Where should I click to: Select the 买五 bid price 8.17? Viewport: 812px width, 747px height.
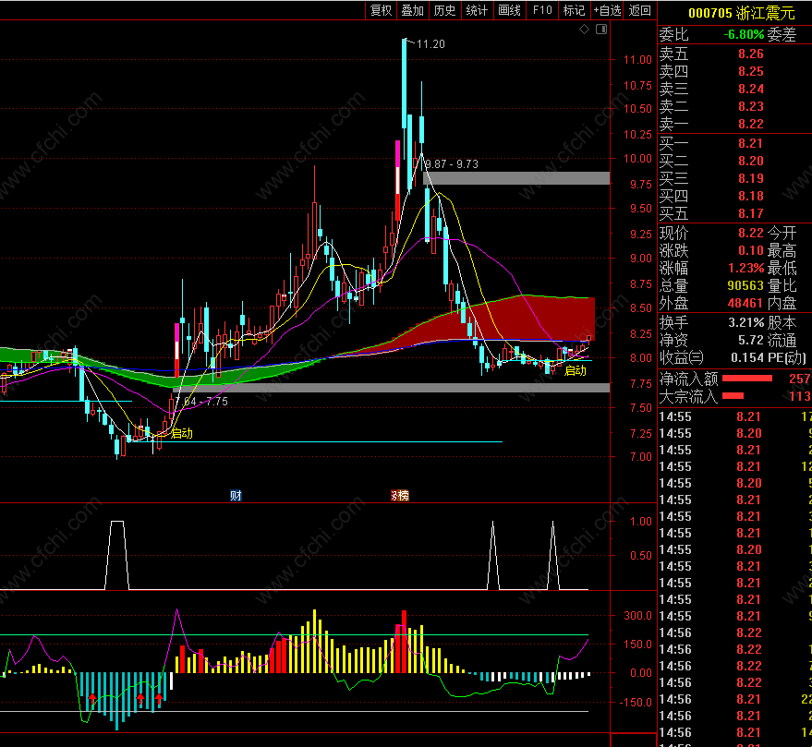(x=751, y=214)
